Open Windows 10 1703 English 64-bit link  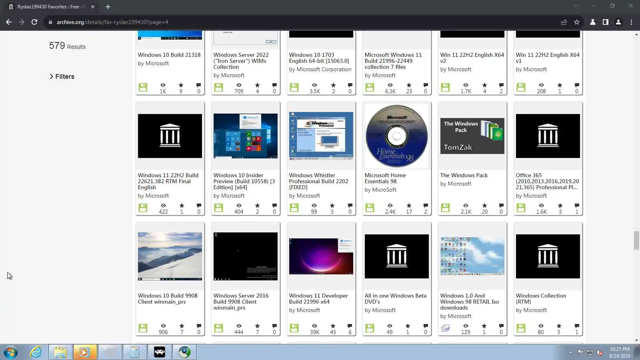(x=319, y=58)
